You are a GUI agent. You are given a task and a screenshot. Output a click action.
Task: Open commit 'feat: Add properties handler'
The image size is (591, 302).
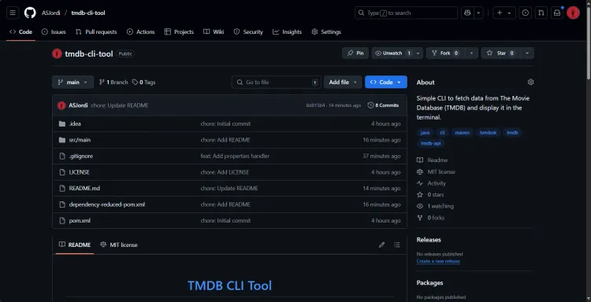coord(235,156)
